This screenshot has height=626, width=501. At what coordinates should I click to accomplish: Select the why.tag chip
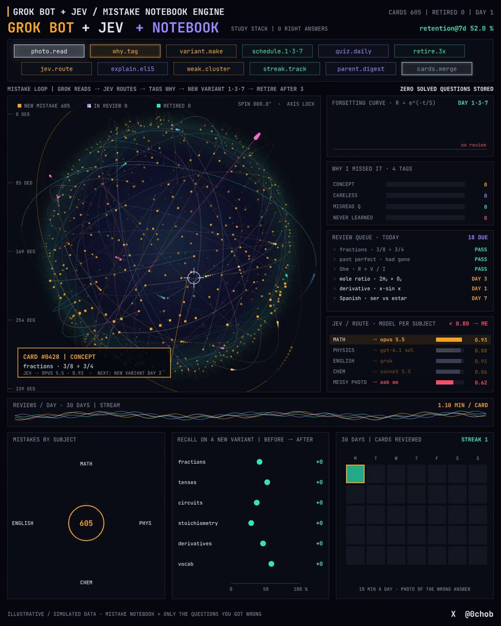click(x=125, y=51)
